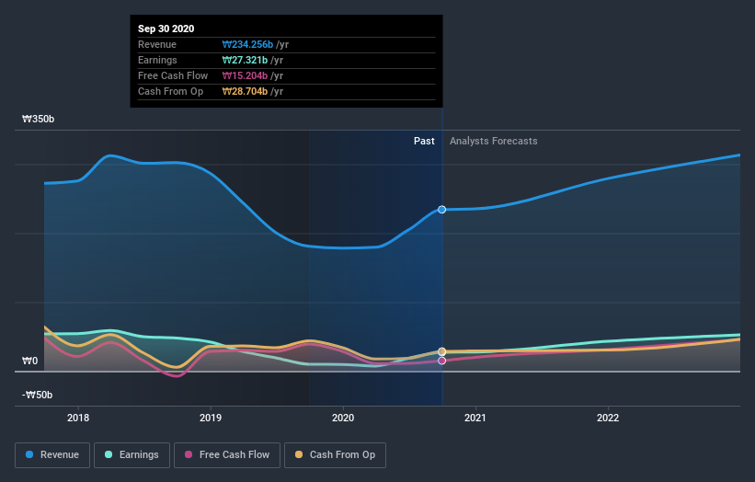Click the ₩0 y-axis label
This screenshot has width=755, height=482.
29,361
